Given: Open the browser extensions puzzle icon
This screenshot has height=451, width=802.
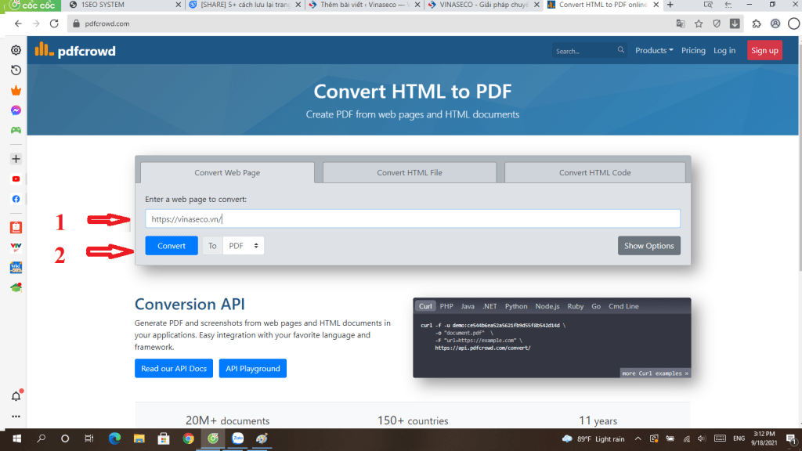Looking at the screenshot, I should coord(757,23).
